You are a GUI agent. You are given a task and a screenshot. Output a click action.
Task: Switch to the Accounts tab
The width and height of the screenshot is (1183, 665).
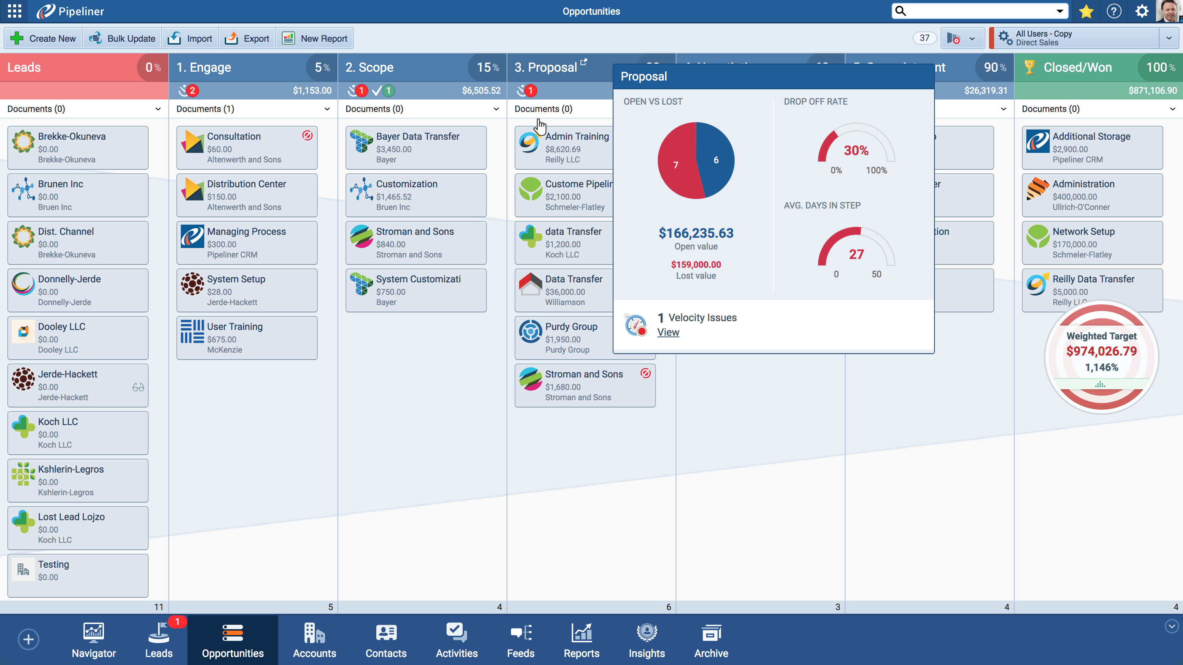[314, 640]
